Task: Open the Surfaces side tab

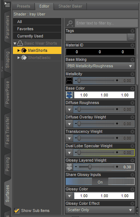Action: tap(7, 194)
